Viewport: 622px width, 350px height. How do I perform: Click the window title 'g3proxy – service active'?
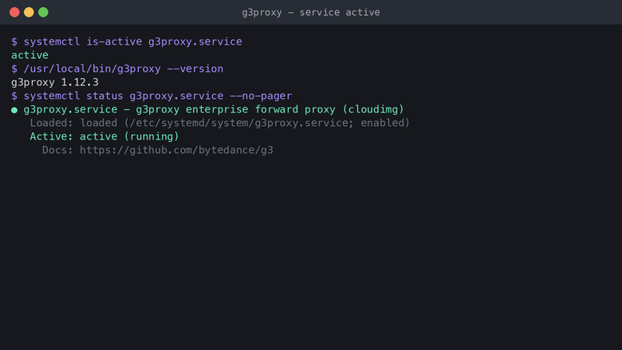(x=311, y=13)
